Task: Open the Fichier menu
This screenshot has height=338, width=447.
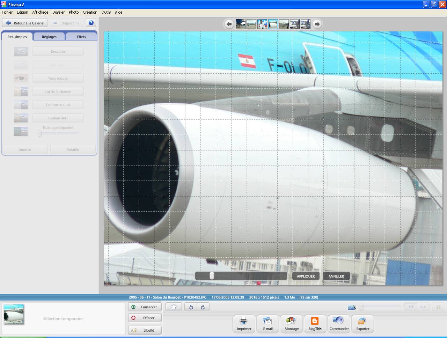Action: [7, 12]
